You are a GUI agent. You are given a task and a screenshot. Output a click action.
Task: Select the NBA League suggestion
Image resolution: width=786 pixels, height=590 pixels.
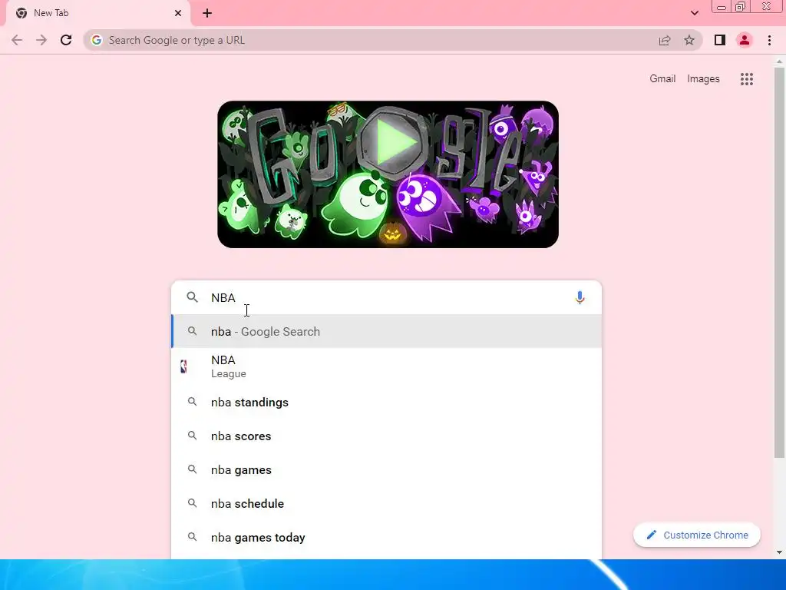coord(387,366)
